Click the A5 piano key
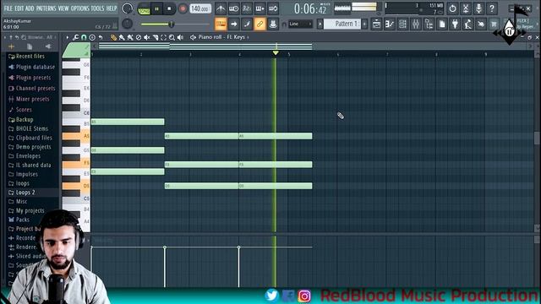The height and width of the screenshot is (304, 541). pos(76,136)
